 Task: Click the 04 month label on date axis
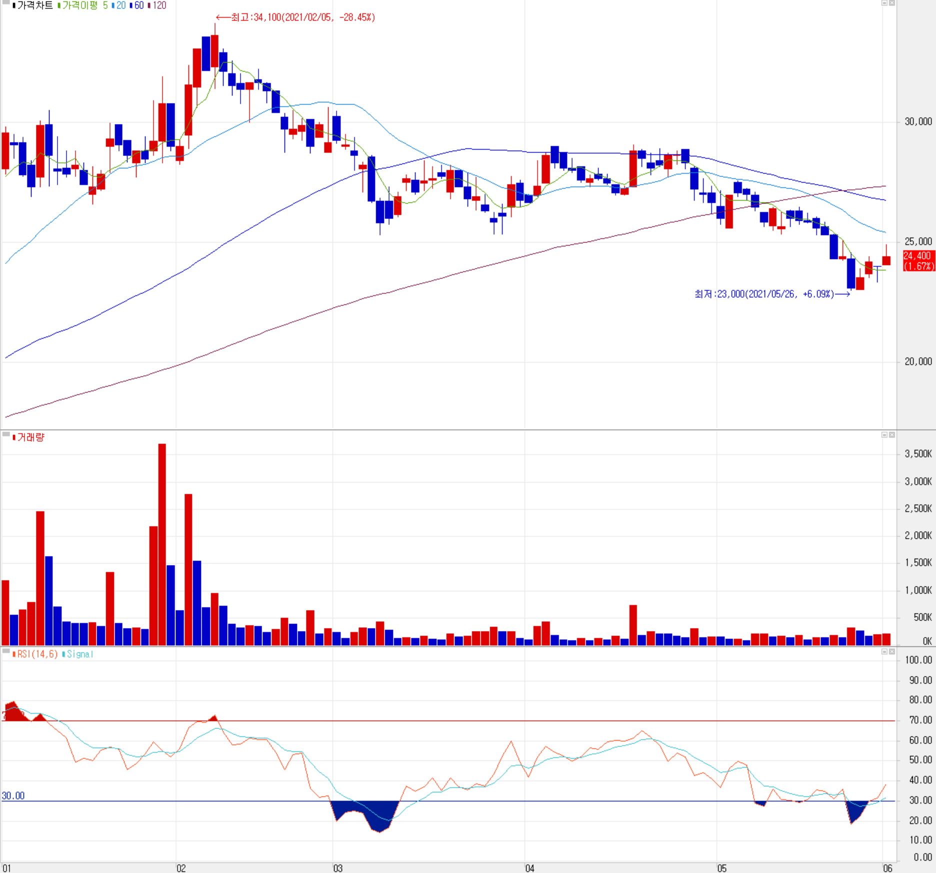(530, 868)
